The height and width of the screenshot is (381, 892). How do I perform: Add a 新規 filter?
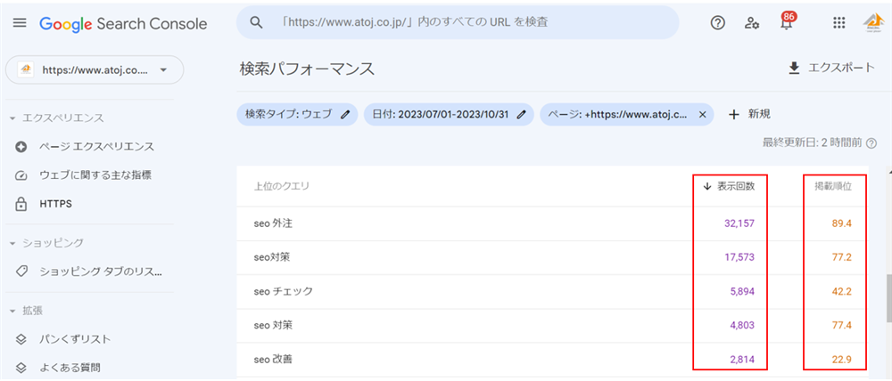[x=750, y=114]
